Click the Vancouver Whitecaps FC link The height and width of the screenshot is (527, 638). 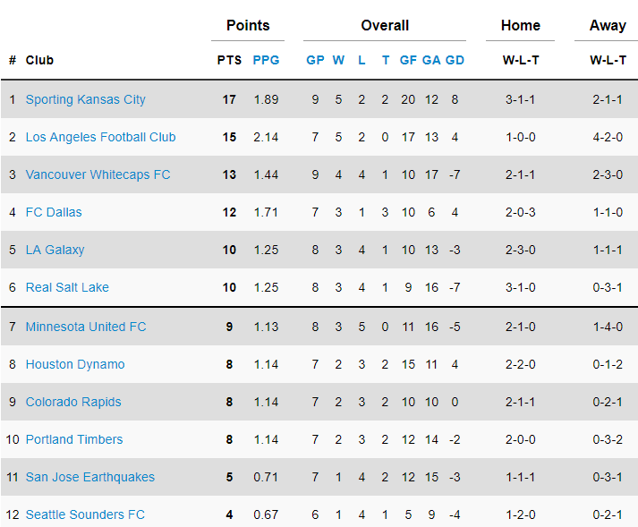pos(98,174)
